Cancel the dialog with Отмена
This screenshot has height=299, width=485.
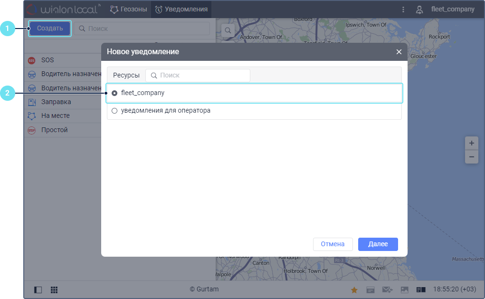click(333, 244)
